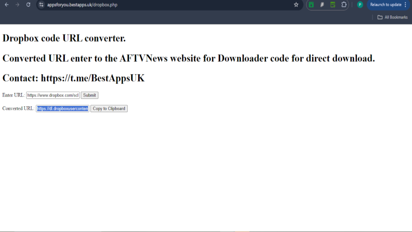This screenshot has width=412, height=232.
Task: Click the Contact https://t.me/BestAppsUK text
Action: point(74,78)
